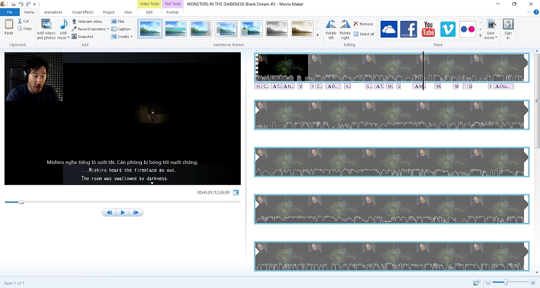Viewport: 540px width, 288px height.
Task: Click timecode text 00:45.07/12:26.99
Action: [x=213, y=192]
